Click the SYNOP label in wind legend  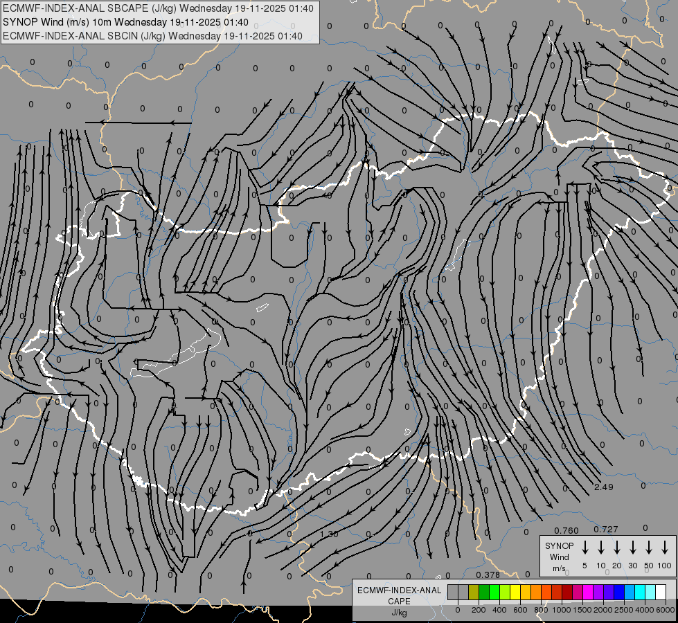[559, 545]
